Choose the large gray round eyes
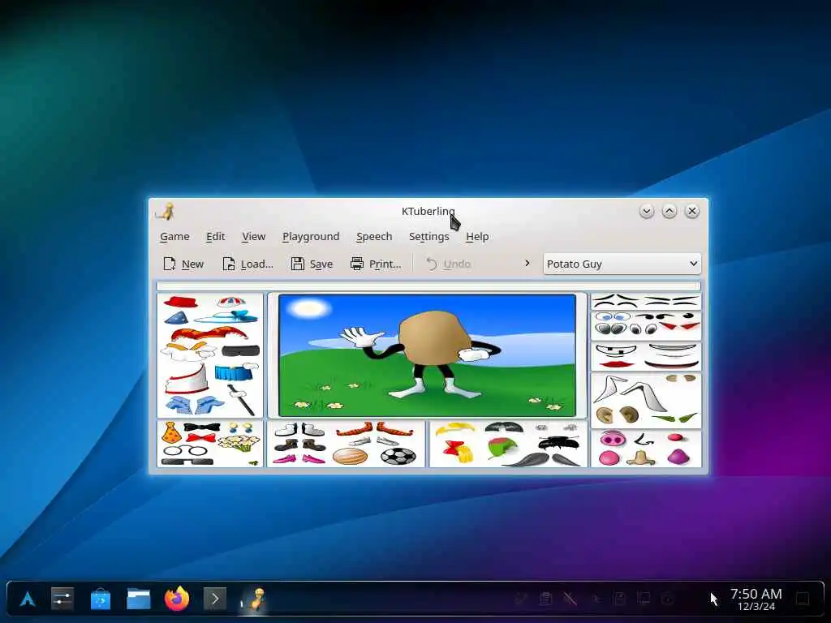Viewport: 831px width, 623px height. tap(611, 329)
